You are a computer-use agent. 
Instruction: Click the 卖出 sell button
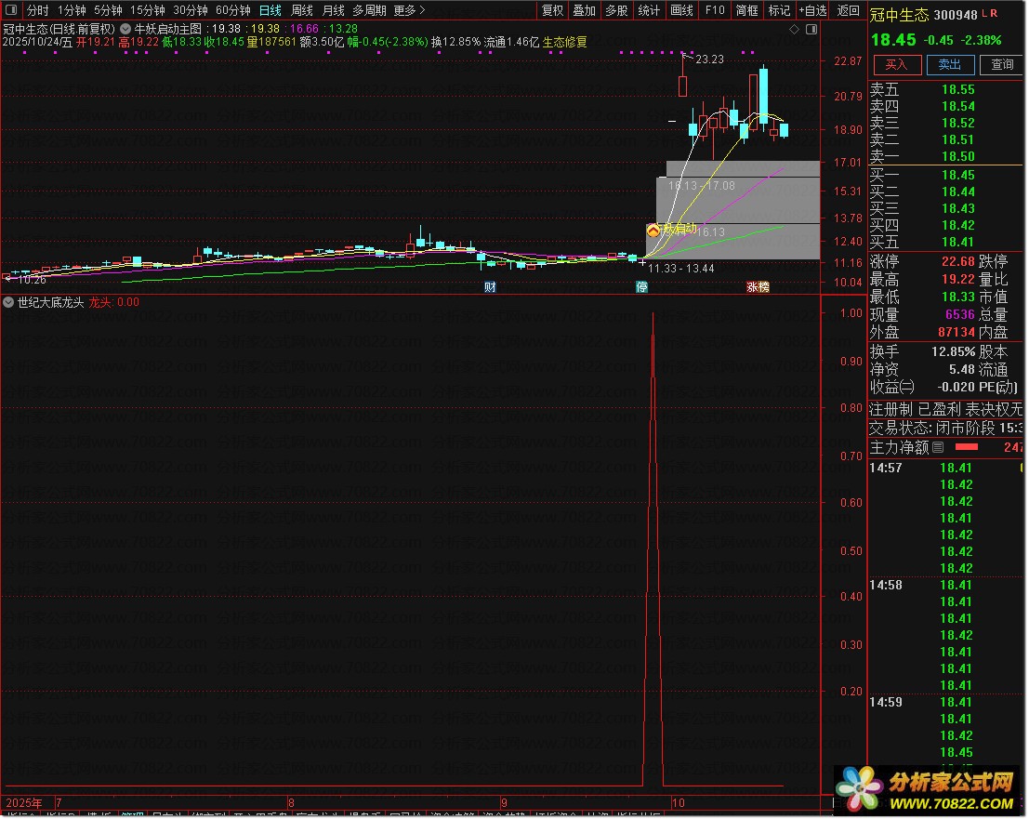[x=950, y=64]
